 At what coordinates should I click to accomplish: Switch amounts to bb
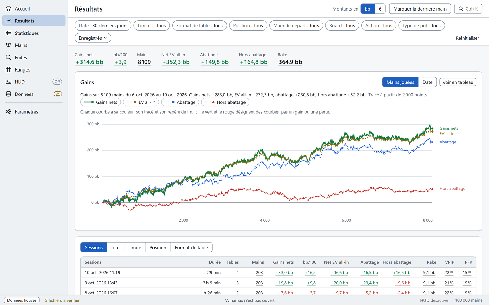pyautogui.click(x=367, y=9)
